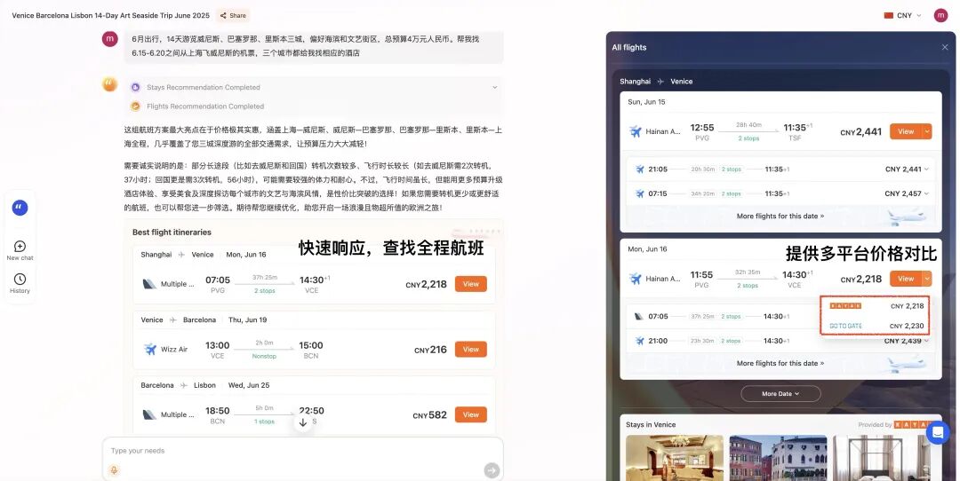
Task: Click the blue quote icon in the sidebar
Action: 20,208
